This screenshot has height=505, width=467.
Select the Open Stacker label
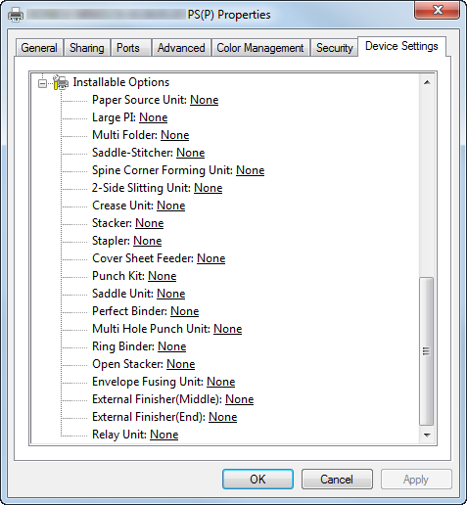[x=128, y=364]
